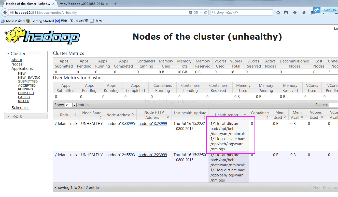Close the http://hadoop...0922088_0443 tab

coord(107,4)
